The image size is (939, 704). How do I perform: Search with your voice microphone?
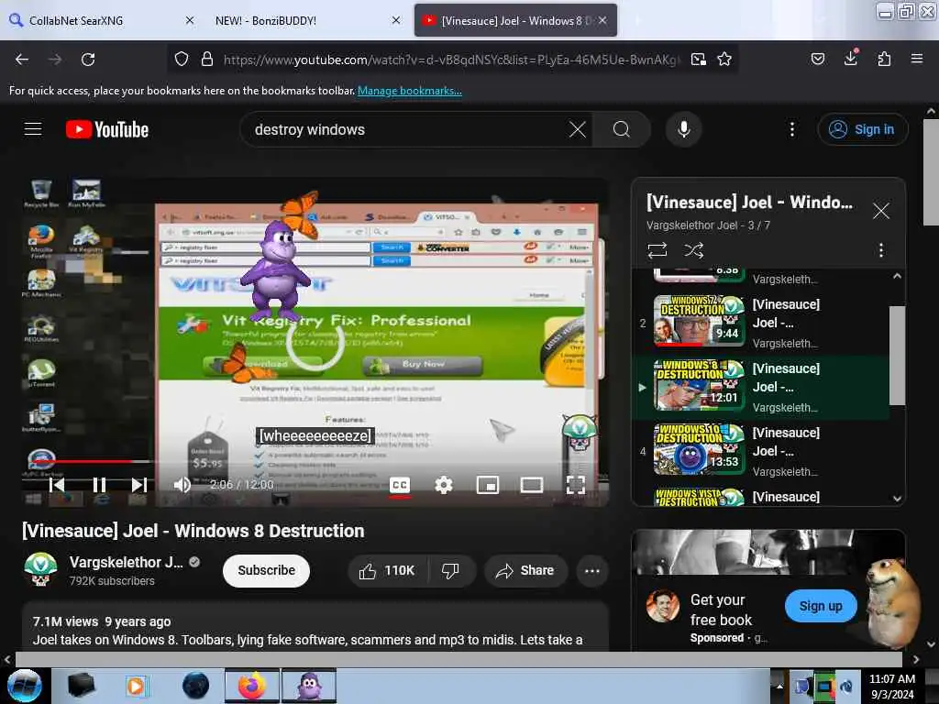(x=683, y=129)
